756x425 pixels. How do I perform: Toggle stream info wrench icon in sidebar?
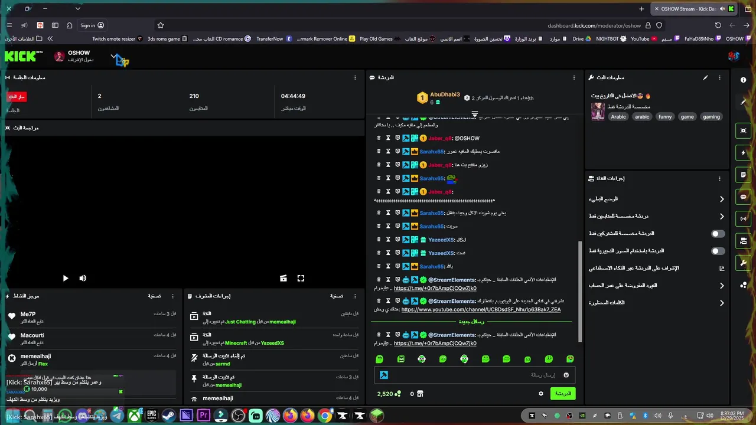744,262
